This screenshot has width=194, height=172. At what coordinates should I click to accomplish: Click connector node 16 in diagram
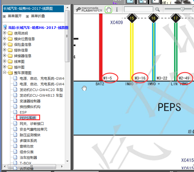point(154,18)
